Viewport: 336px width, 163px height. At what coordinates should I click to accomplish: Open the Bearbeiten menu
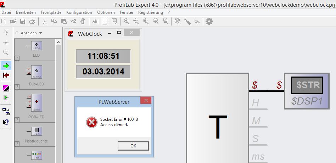point(26,12)
